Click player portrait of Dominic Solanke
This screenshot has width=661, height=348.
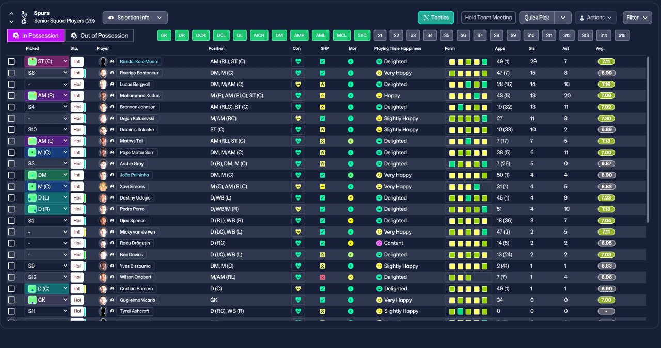(x=102, y=130)
